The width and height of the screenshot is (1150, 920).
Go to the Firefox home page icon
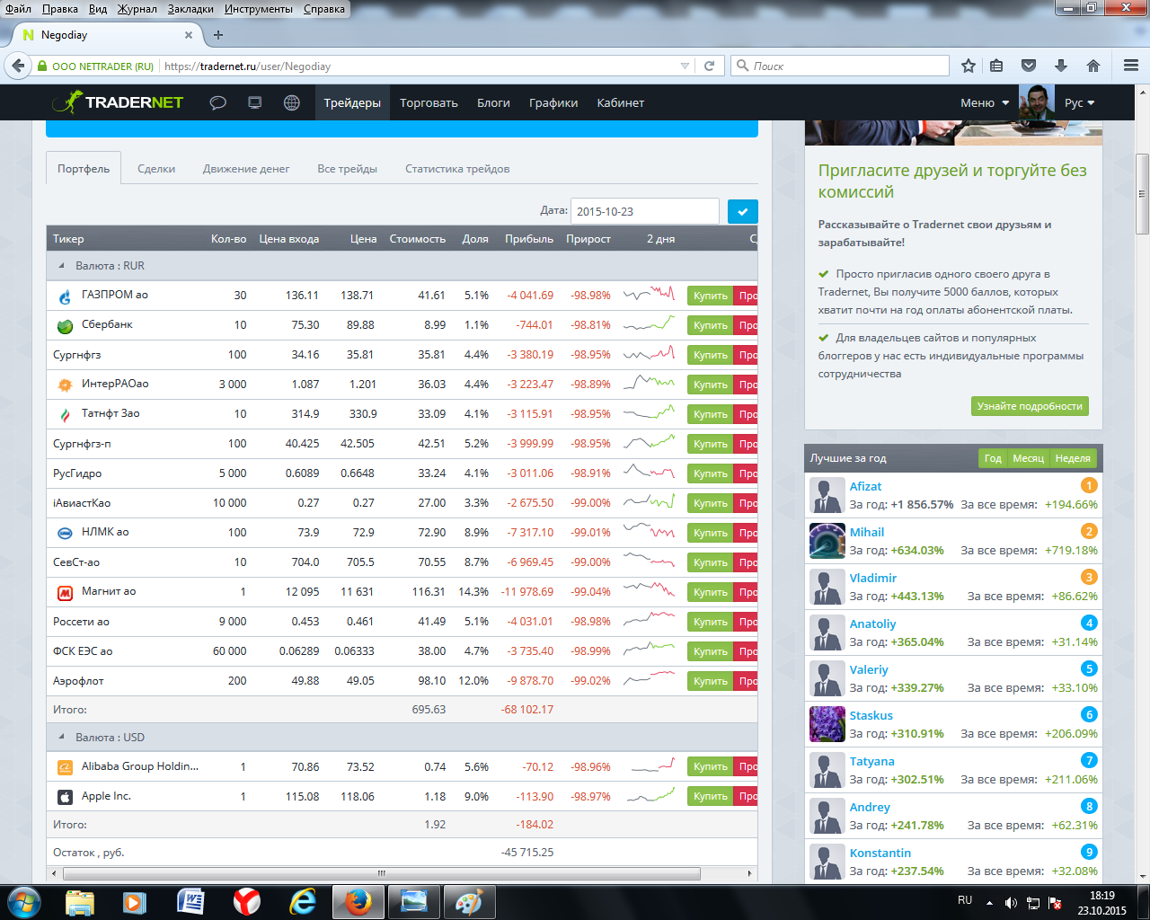[x=1093, y=66]
